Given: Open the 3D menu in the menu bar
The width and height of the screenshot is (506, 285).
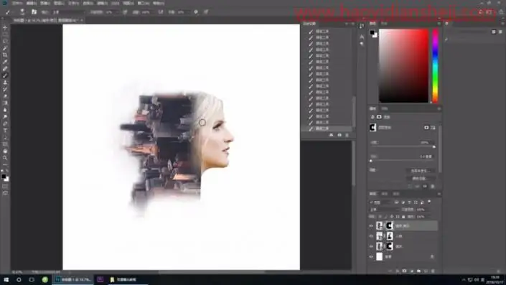Looking at the screenshot, I should tap(115, 3).
